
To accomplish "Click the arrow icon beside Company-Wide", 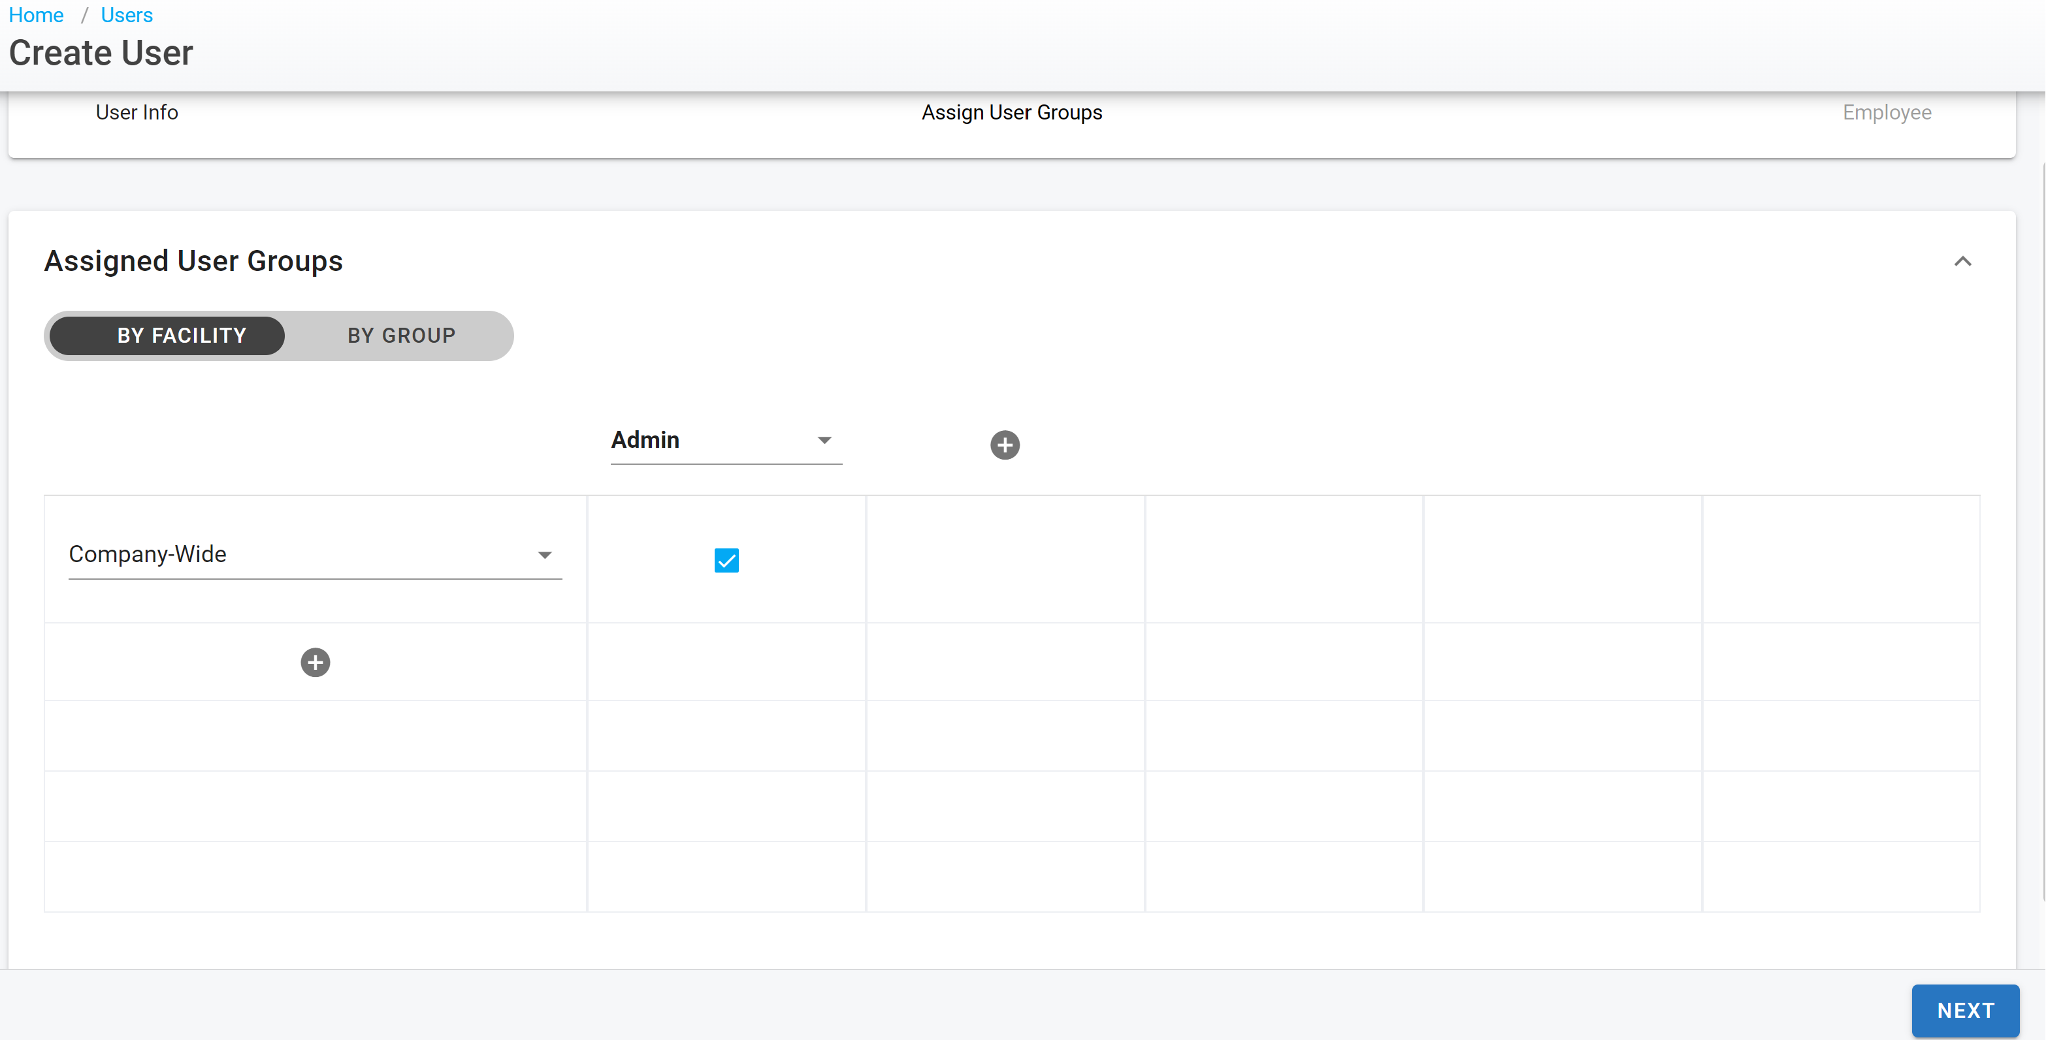I will click(x=545, y=555).
